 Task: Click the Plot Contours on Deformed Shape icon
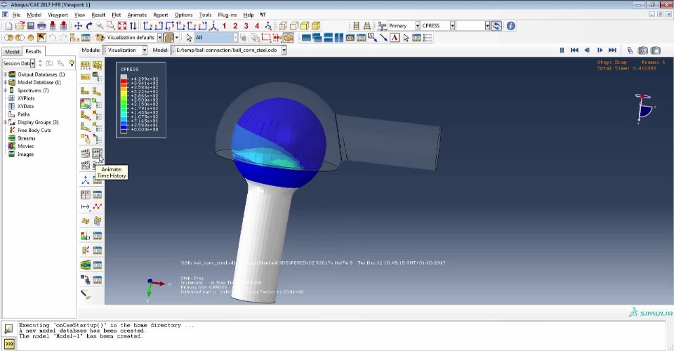tap(86, 103)
